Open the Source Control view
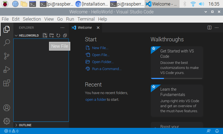Viewport: 223px width, 134px height. (x=6, y=56)
